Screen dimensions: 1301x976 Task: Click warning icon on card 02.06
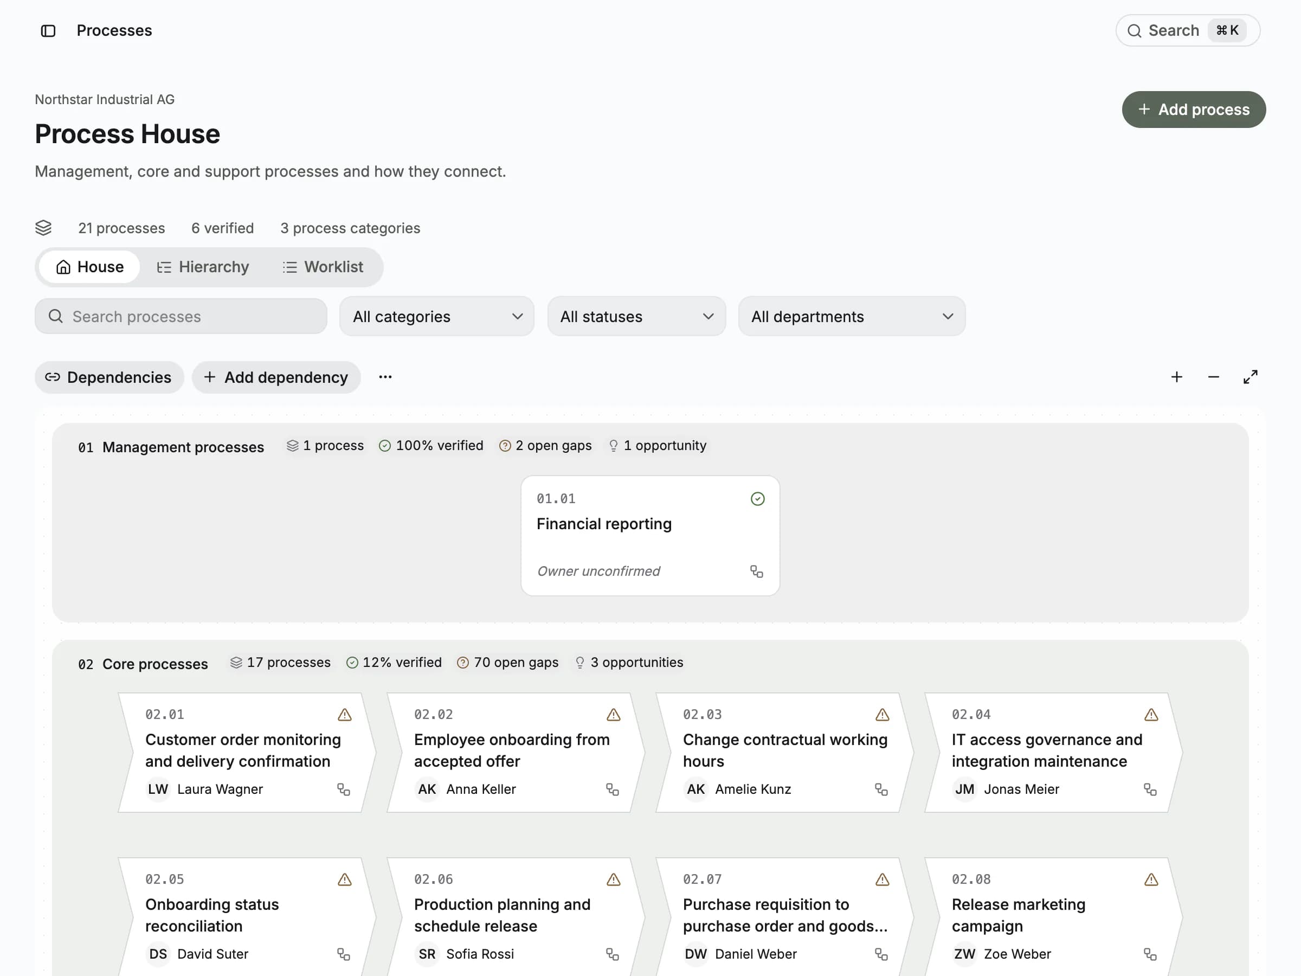tap(614, 879)
